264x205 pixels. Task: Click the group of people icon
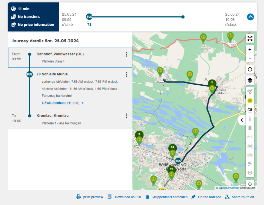click(x=147, y=197)
